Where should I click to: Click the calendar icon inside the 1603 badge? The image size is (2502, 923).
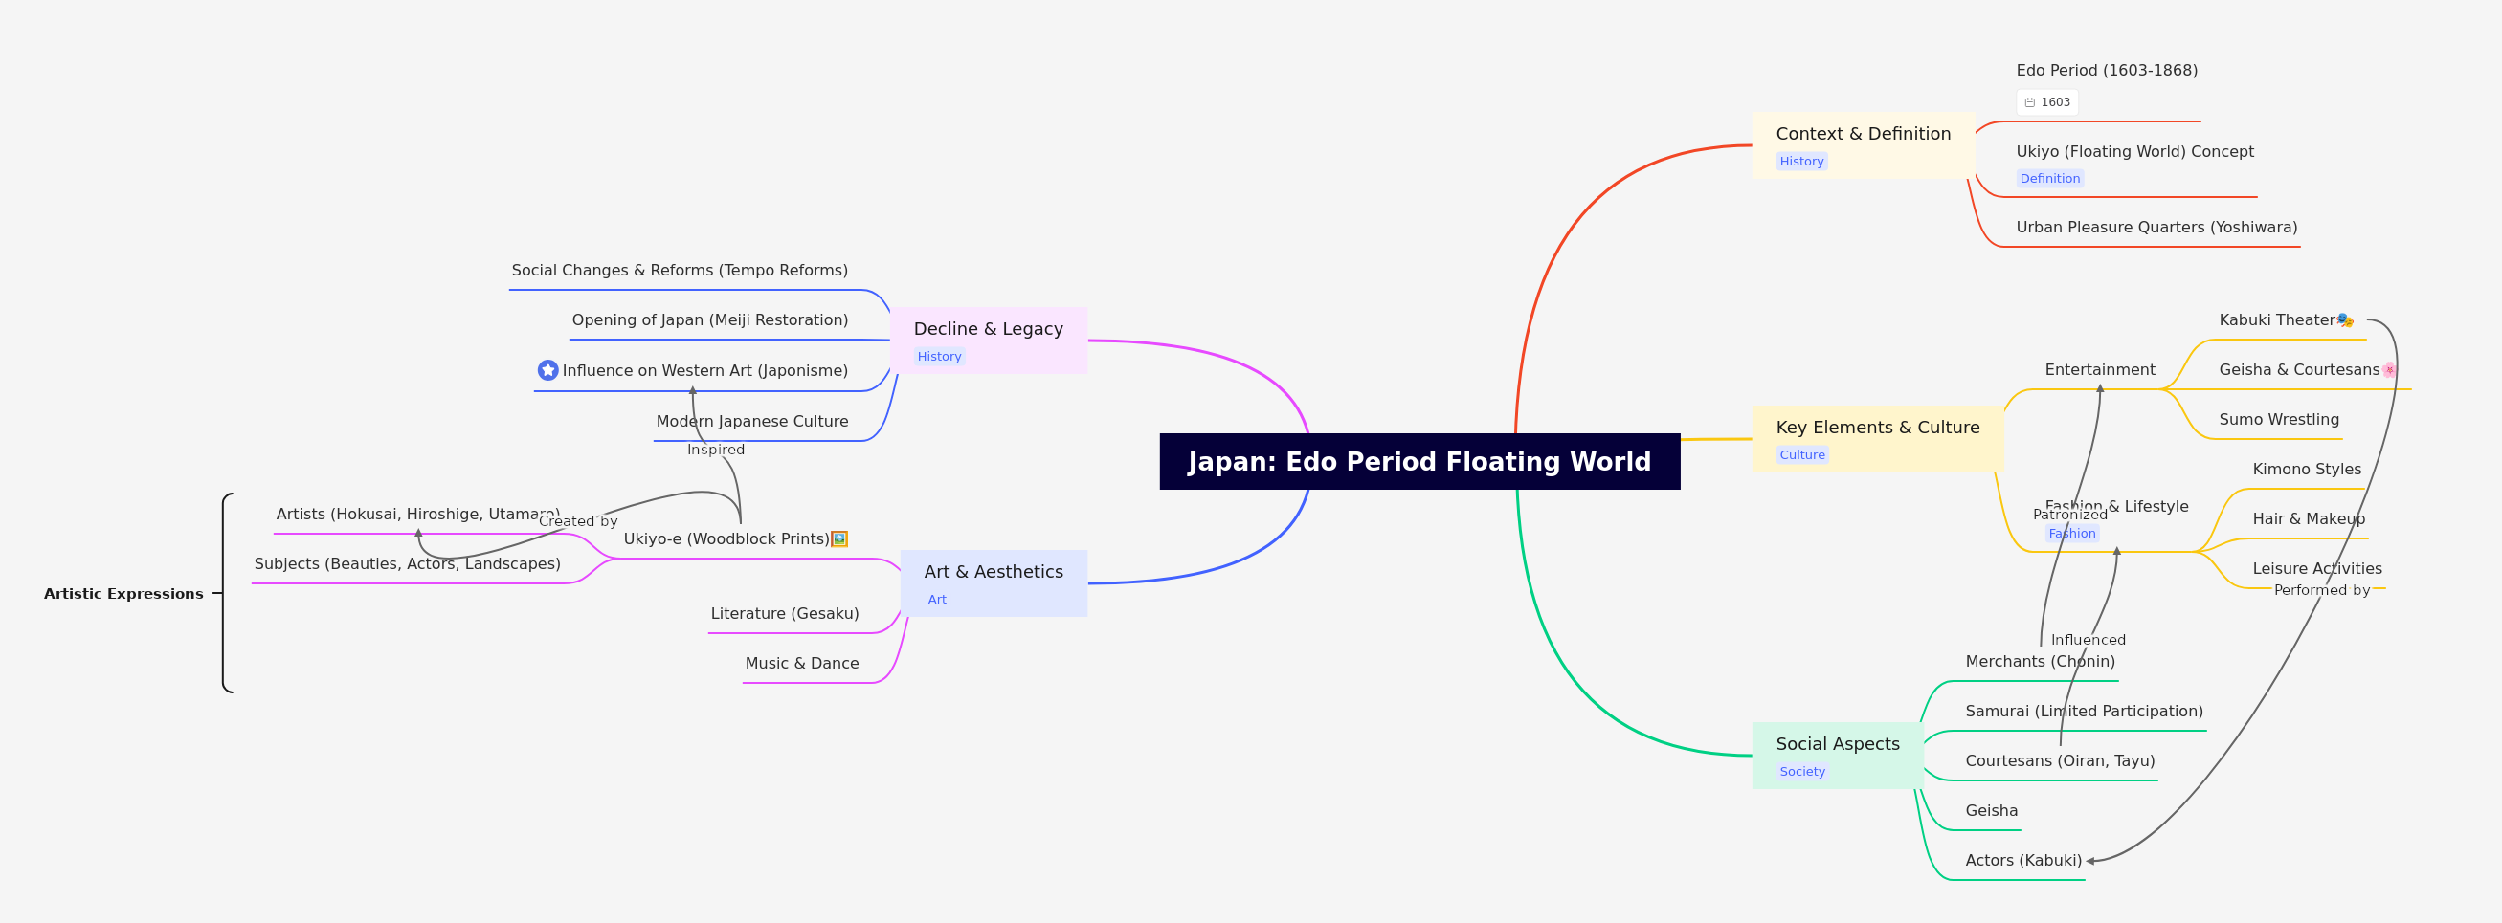click(2029, 101)
